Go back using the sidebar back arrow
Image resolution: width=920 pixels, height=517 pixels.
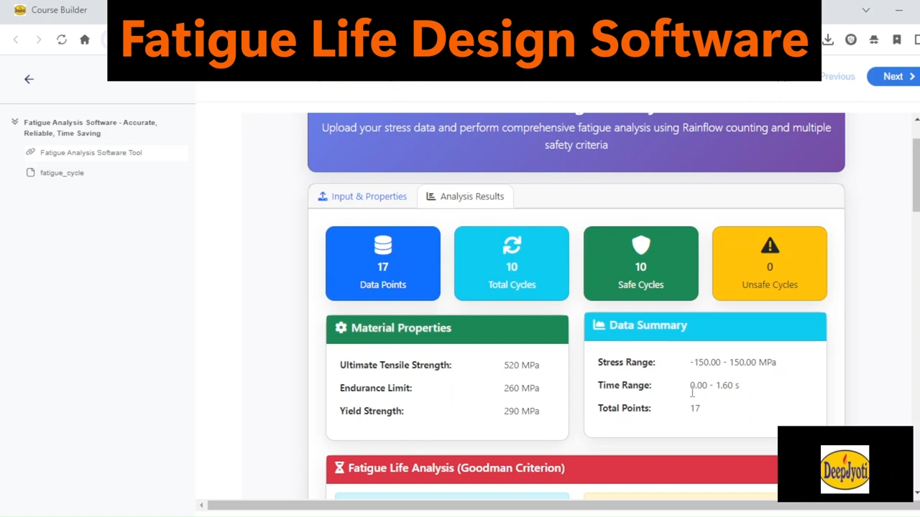tap(29, 79)
